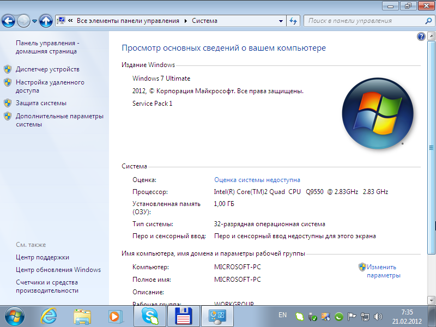The width and height of the screenshot is (436, 327).
Task: Switch to Skype taskbar button
Action: pyautogui.click(x=150, y=316)
